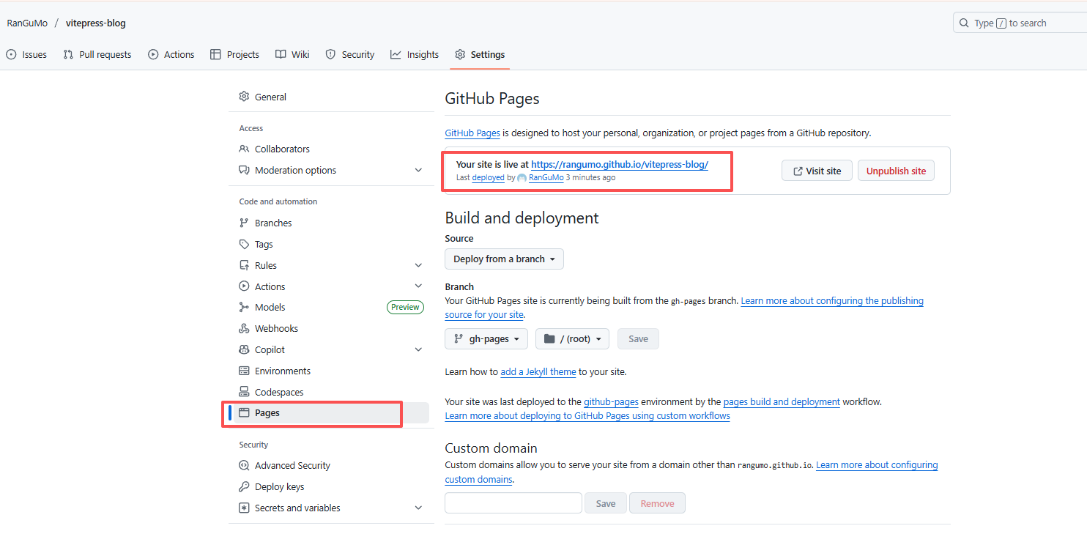Click the Save button next to branch folder

tap(638, 338)
